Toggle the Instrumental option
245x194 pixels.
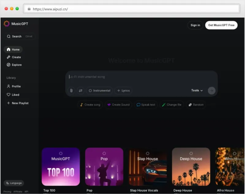pyautogui.click(x=99, y=91)
